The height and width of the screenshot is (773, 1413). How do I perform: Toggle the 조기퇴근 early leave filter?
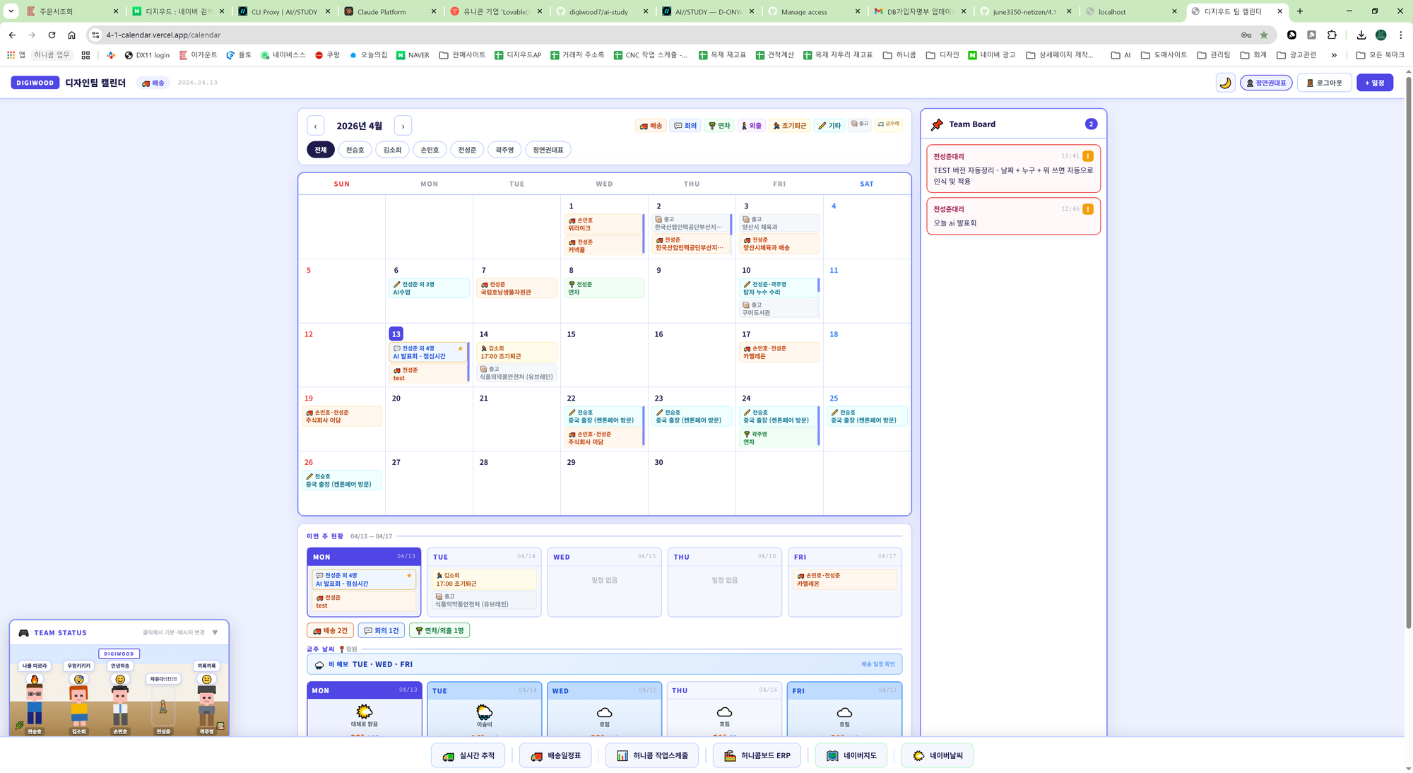pyautogui.click(x=789, y=126)
